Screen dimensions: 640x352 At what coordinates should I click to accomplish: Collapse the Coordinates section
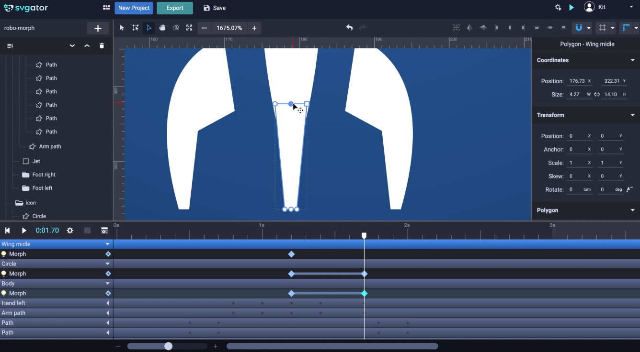coord(632,60)
